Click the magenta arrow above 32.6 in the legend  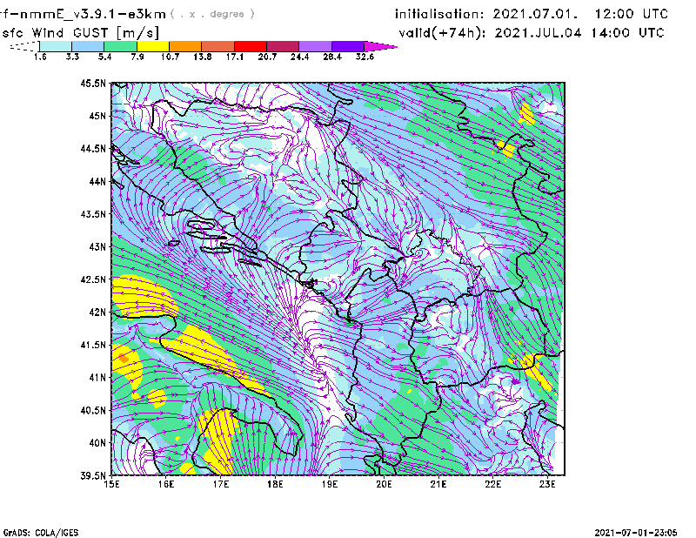[x=380, y=46]
